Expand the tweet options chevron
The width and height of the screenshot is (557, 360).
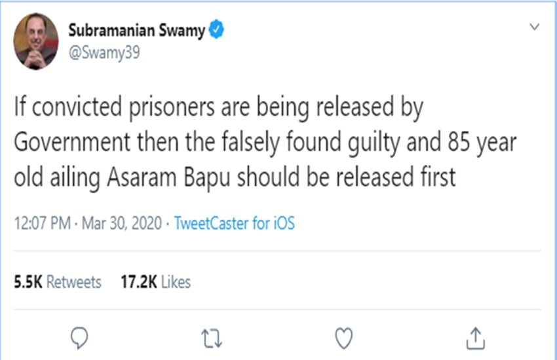pyautogui.click(x=535, y=27)
